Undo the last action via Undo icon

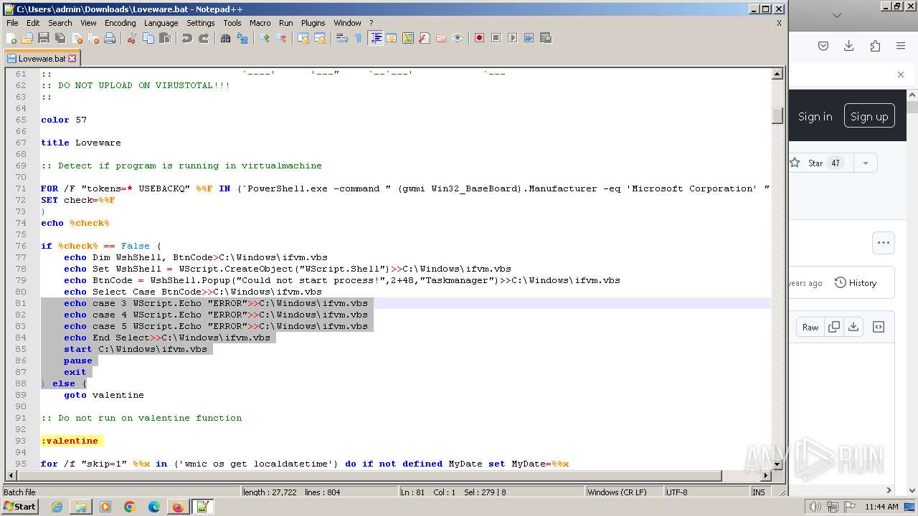click(187, 38)
